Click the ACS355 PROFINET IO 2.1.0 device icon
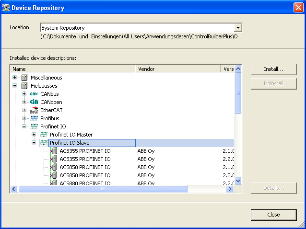 click(53, 151)
